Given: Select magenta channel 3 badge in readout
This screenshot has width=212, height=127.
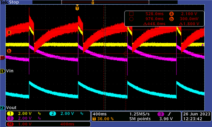Looking at the screenshot, I should [x=10, y=118].
